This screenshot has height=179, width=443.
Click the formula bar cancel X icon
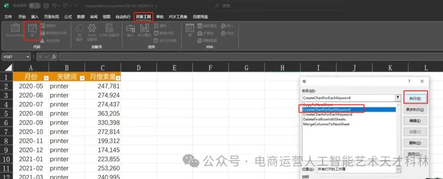coord(40,57)
